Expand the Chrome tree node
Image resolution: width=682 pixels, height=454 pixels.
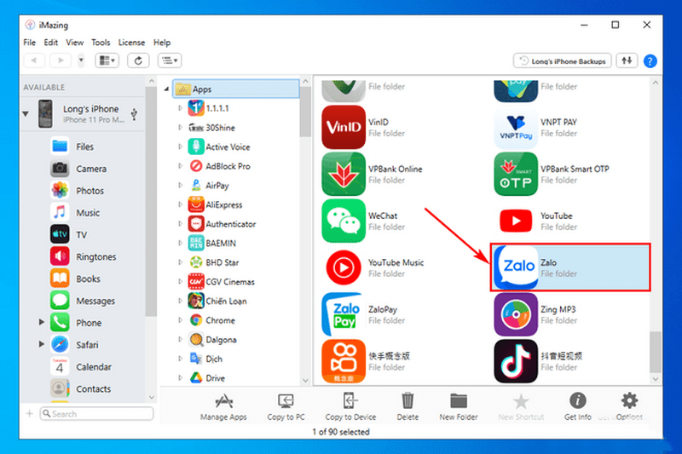pos(181,319)
